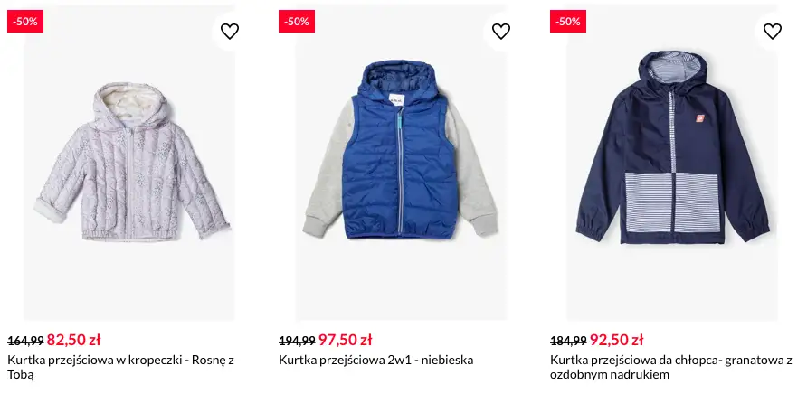Click the 82,50 zł sale price

click(73, 340)
